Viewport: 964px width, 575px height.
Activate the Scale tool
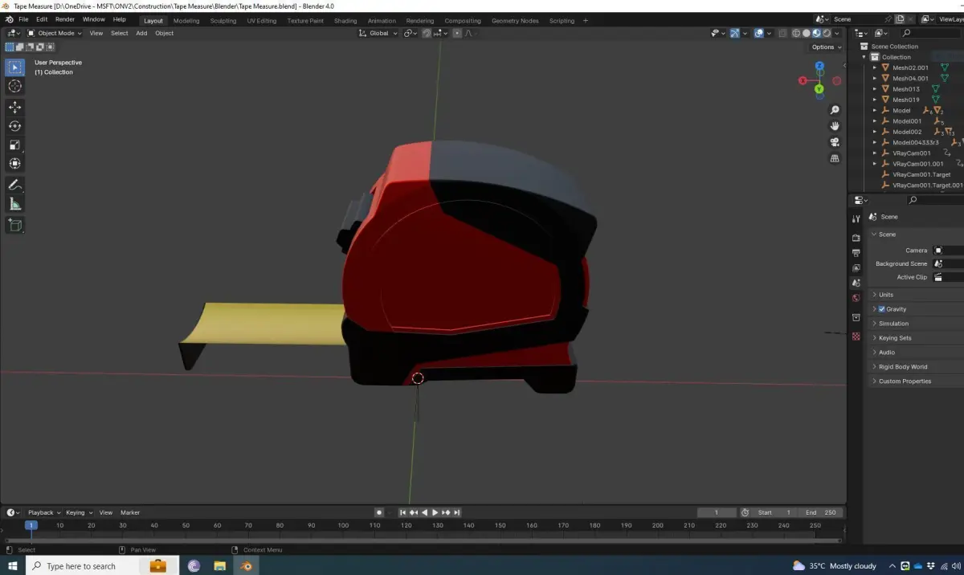coord(14,145)
